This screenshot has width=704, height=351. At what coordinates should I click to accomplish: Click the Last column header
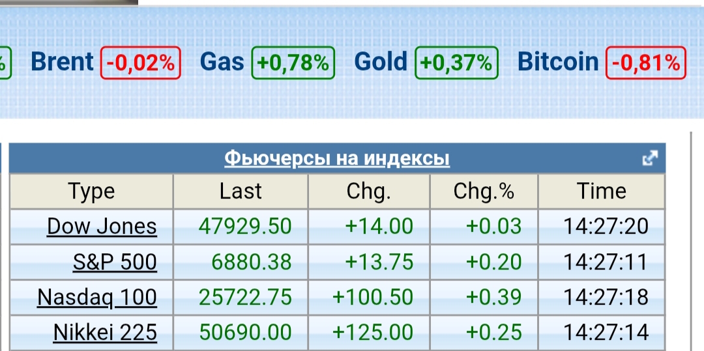[x=241, y=191]
